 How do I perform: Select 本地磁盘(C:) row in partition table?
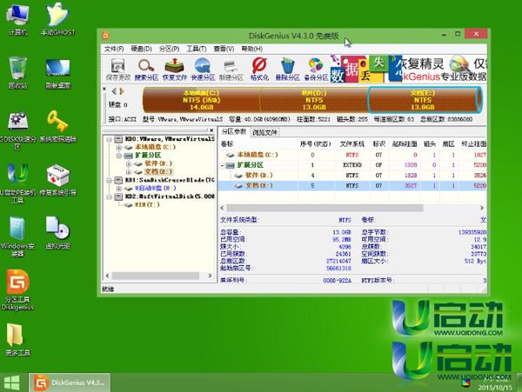click(353, 155)
